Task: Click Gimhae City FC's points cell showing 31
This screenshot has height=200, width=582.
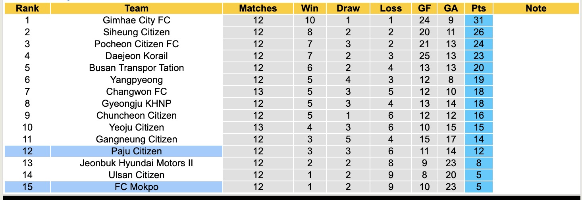Action: click(478, 20)
